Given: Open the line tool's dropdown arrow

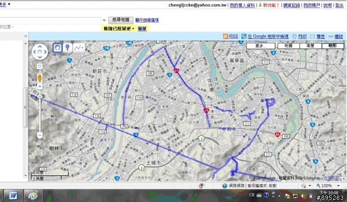Looking at the screenshot, I should (82, 48).
